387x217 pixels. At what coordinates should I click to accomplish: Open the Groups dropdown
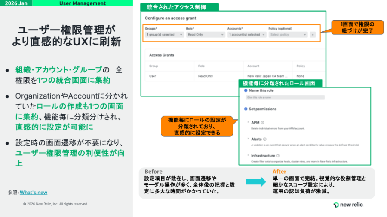click(164, 35)
